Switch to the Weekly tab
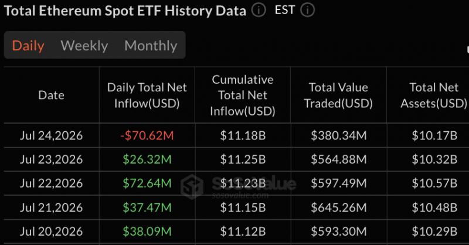Viewport: 469px width, 245px height. [84, 46]
